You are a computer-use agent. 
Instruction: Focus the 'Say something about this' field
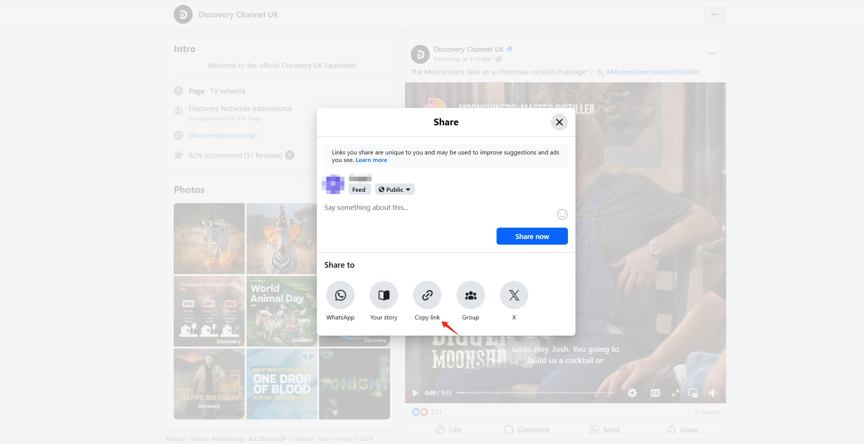tap(438, 208)
